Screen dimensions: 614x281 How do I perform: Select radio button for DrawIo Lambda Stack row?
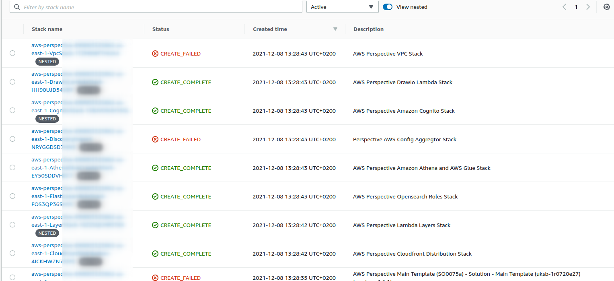12,82
